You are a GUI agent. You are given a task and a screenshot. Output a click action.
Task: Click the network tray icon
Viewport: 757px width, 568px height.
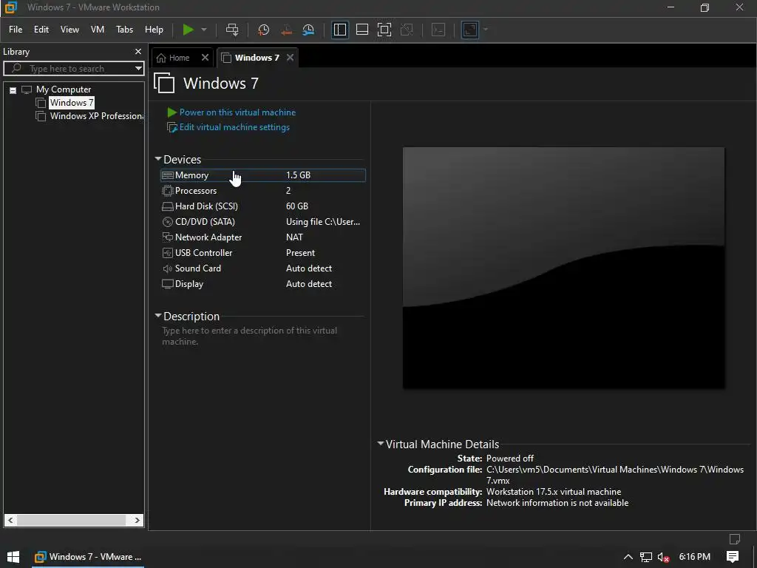(x=646, y=557)
